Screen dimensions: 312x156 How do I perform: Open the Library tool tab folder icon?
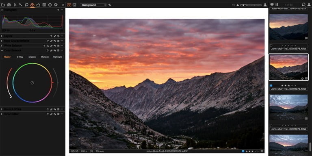[x=3, y=5]
